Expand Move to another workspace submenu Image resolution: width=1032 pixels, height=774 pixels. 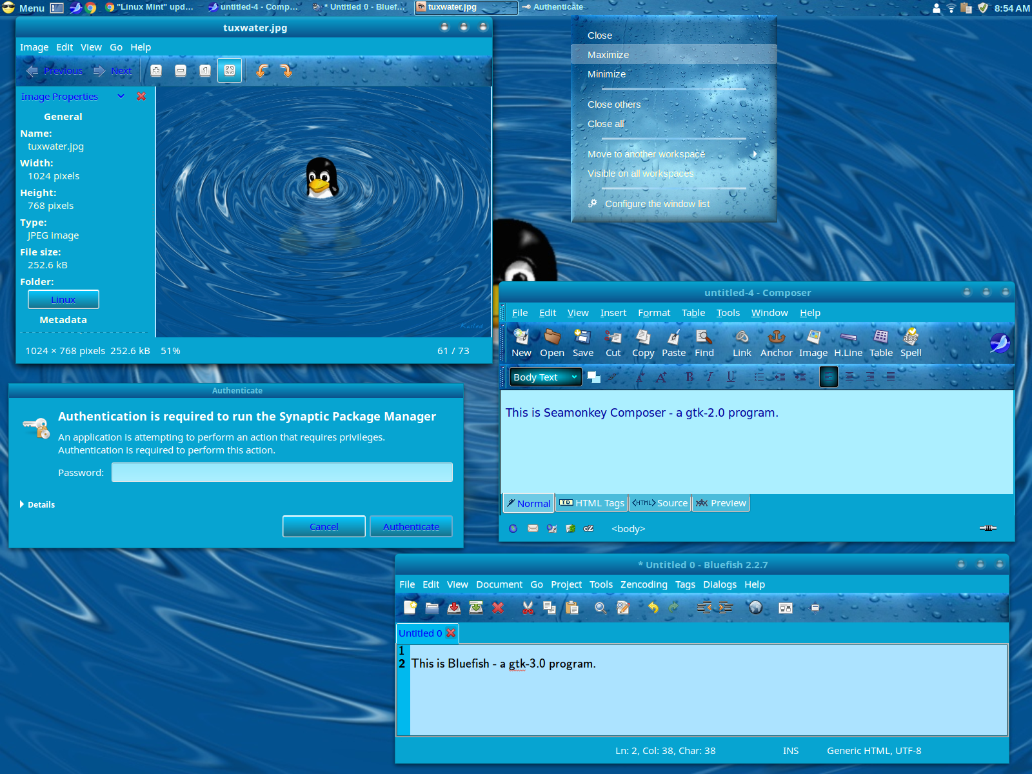pos(673,154)
